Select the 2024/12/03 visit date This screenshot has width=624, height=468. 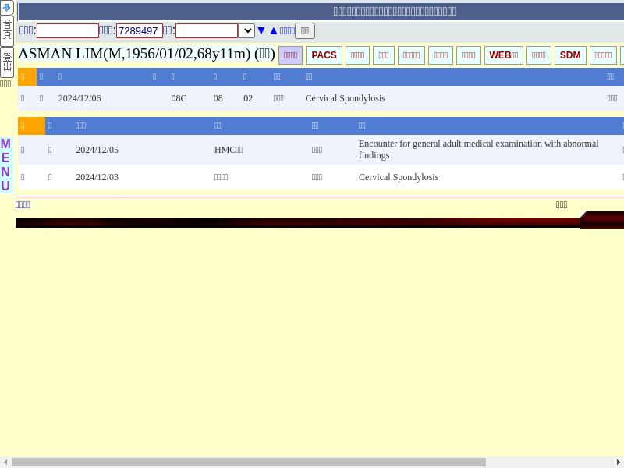(x=97, y=177)
